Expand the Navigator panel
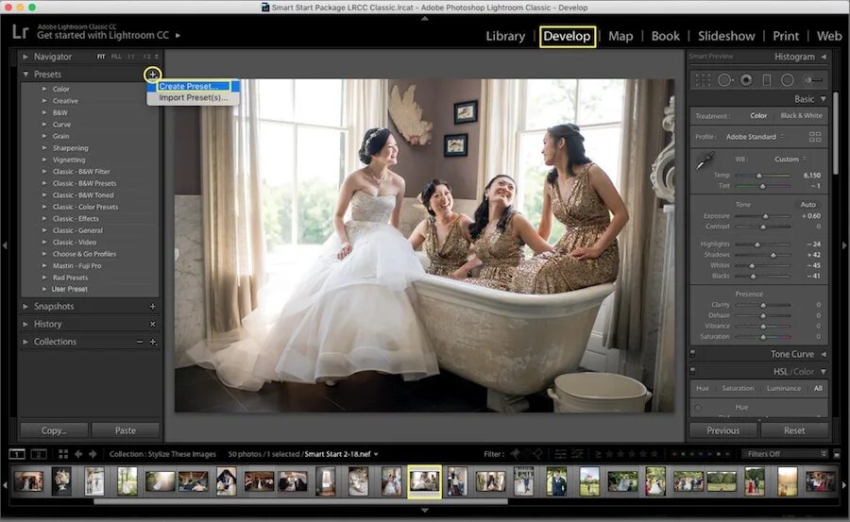Viewport: 850px width, 522px height. 25,57
